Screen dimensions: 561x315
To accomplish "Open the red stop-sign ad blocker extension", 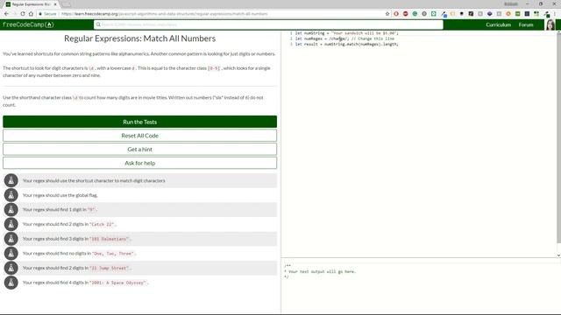I will (405, 14).
